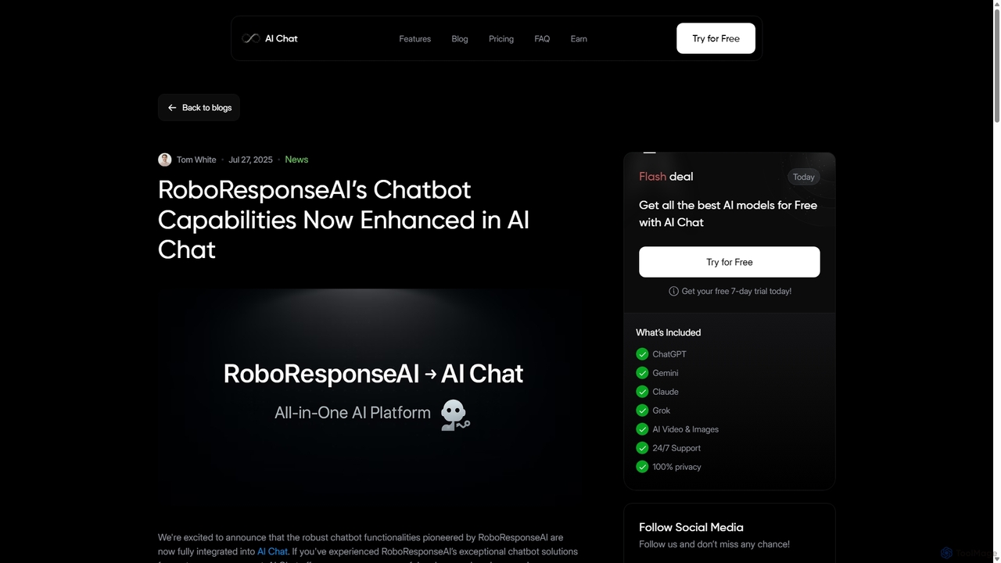Click the News category tag
This screenshot has width=1001, height=563.
pos(296,160)
